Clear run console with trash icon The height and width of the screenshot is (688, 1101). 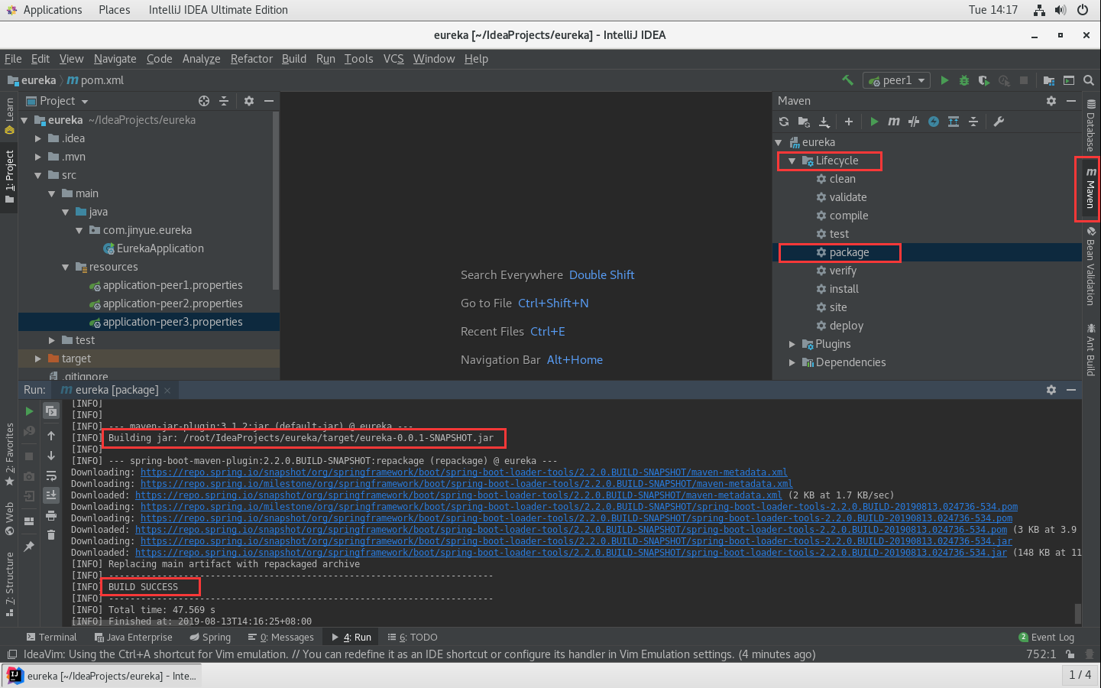[51, 535]
